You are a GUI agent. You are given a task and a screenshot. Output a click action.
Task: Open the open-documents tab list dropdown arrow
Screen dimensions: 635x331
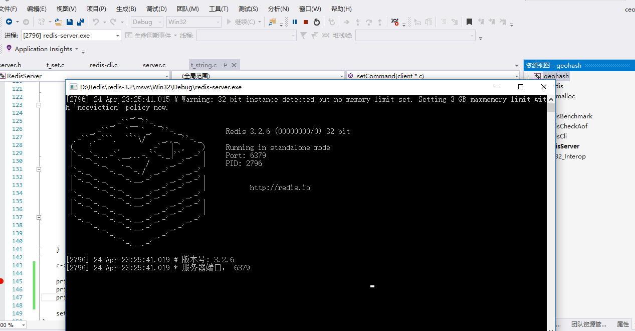tap(517, 65)
